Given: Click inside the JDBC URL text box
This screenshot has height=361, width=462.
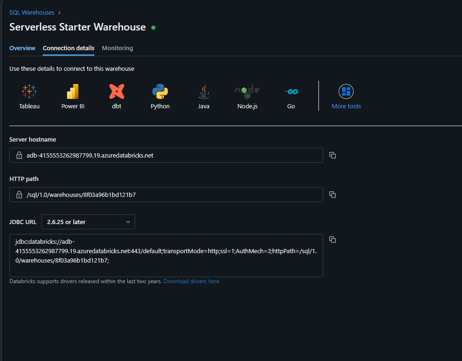Looking at the screenshot, I should tap(166, 256).
